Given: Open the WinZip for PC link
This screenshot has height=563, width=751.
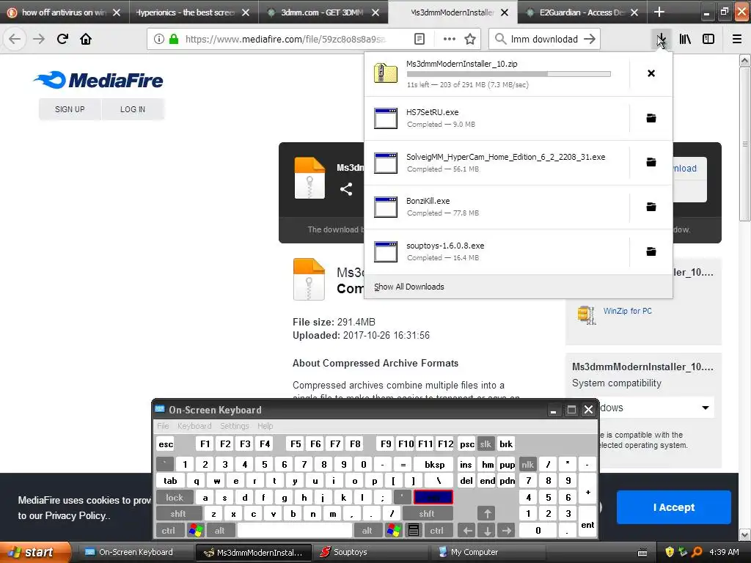Looking at the screenshot, I should click(628, 311).
